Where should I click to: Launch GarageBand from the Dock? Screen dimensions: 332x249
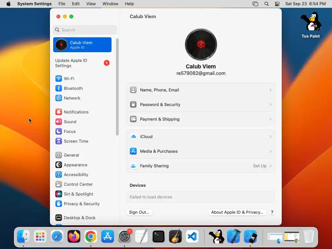175,236
